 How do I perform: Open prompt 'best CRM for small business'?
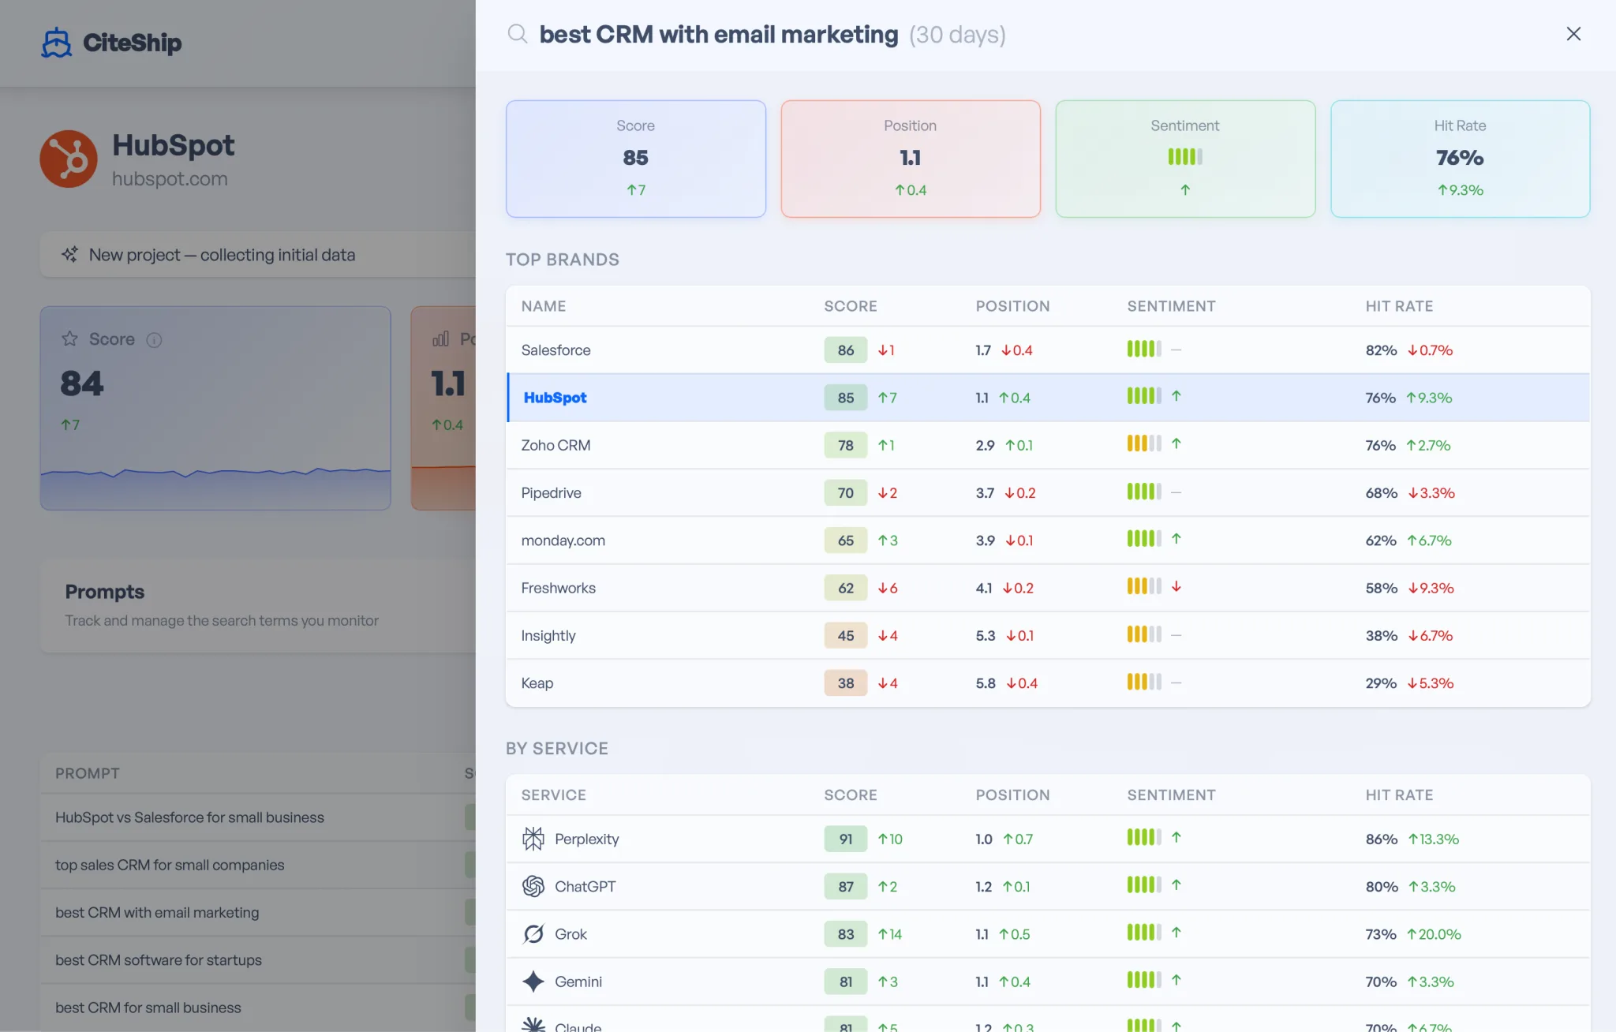click(148, 1008)
